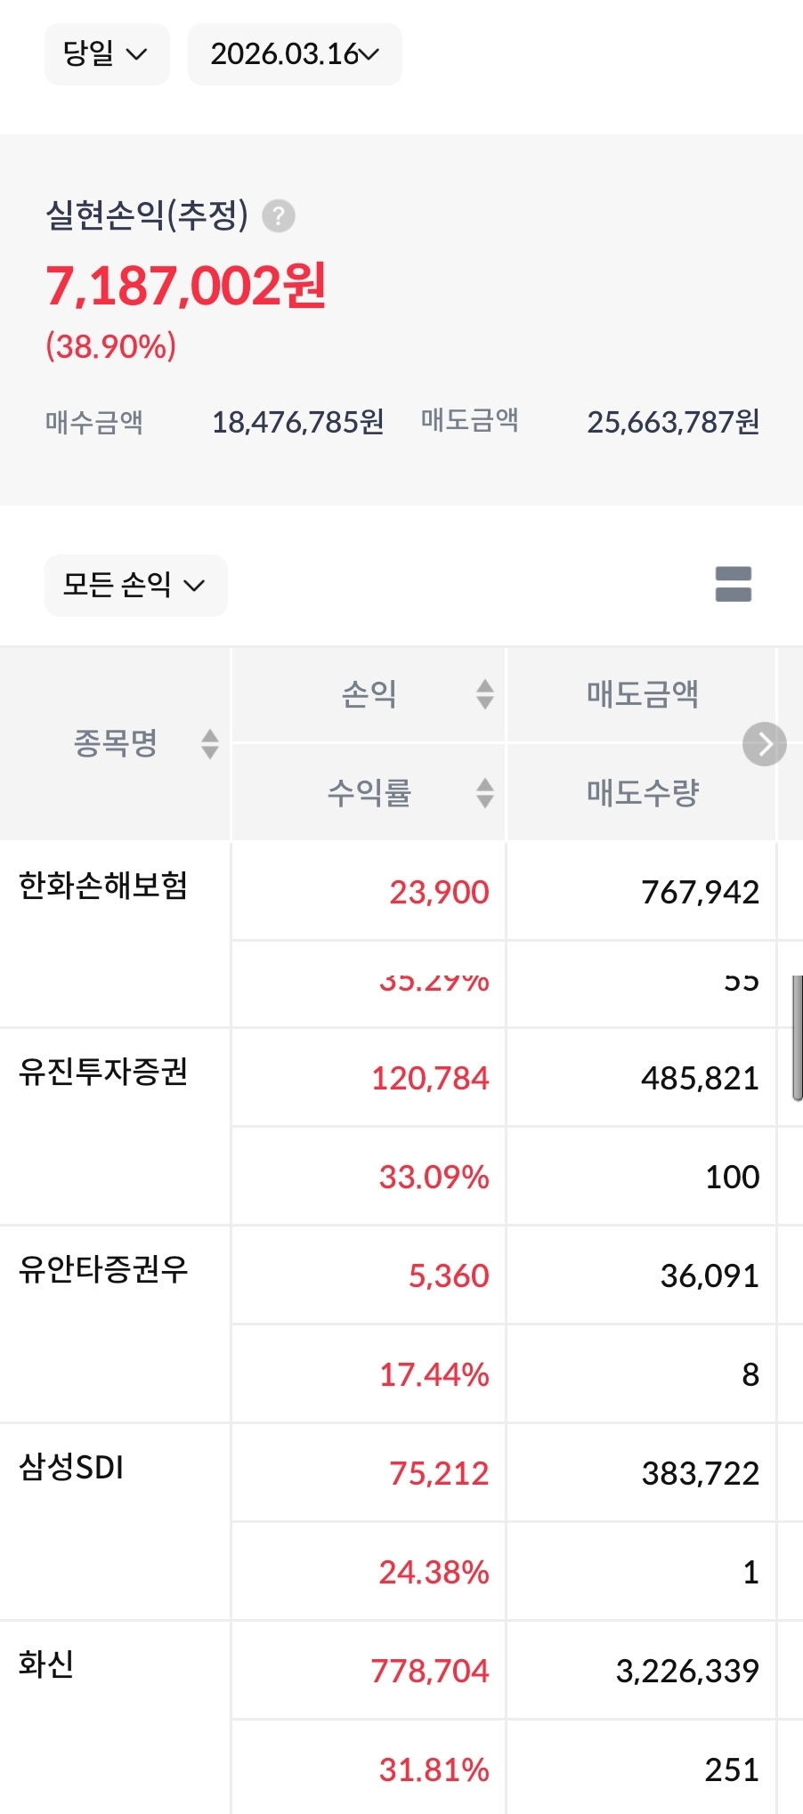This screenshot has height=1814, width=803.
Task: Open the 한화손해보험 stock row
Action: pos(103,887)
